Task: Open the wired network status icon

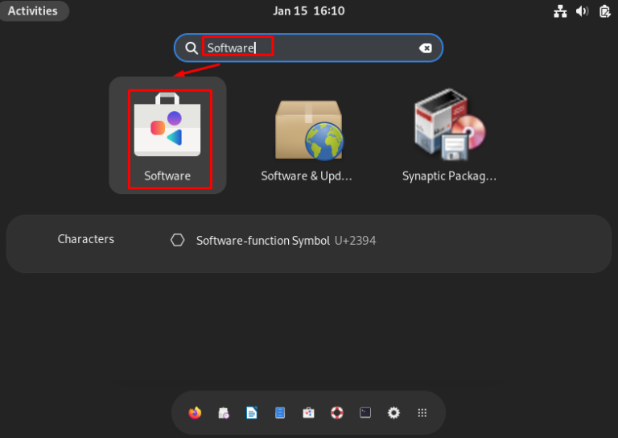Action: (560, 11)
